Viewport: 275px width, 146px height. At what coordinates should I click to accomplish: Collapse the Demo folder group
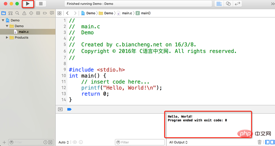(7, 26)
